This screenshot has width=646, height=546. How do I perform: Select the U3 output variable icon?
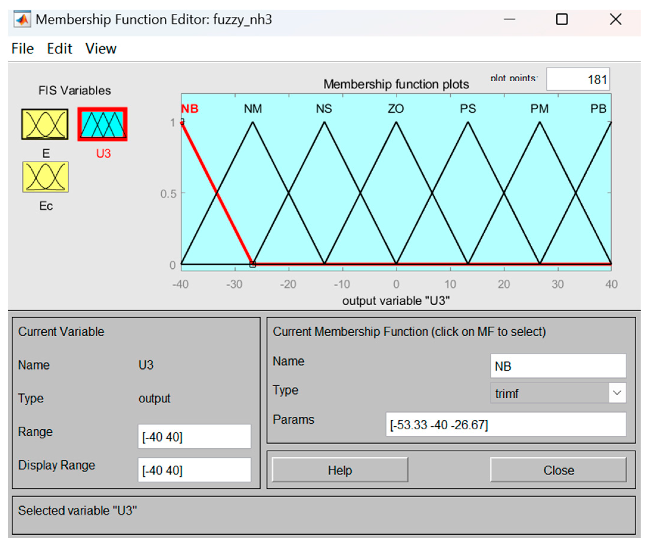point(102,125)
